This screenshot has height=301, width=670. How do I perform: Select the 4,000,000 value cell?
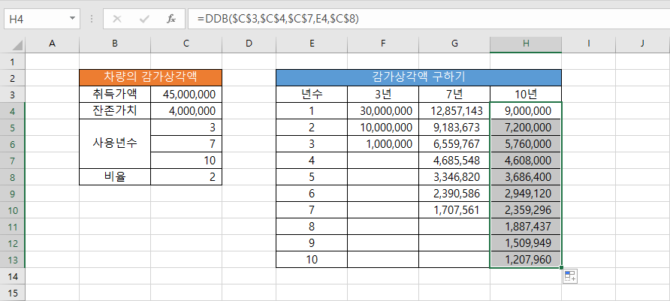tap(186, 111)
